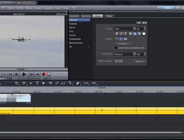This screenshot has height=140, width=184.
Task: Click the closing bracket range out button
Action: pos(4,74)
